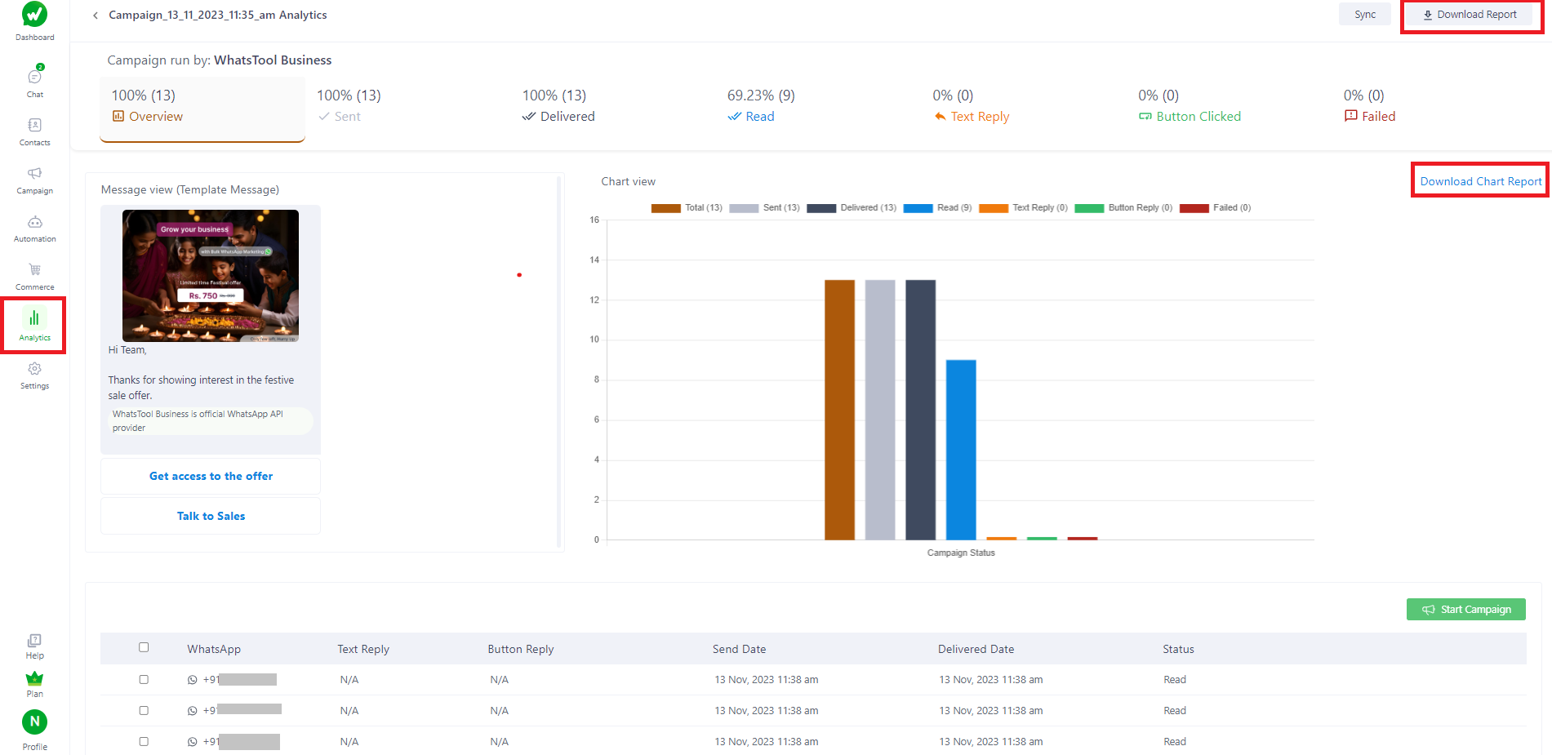Viewport: 1552px width, 755px height.
Task: Open Automation in the sidebar
Action: (x=34, y=228)
